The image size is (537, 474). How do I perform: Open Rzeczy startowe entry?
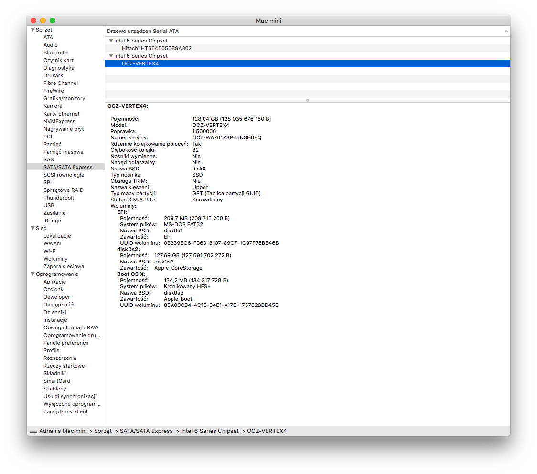(64, 366)
